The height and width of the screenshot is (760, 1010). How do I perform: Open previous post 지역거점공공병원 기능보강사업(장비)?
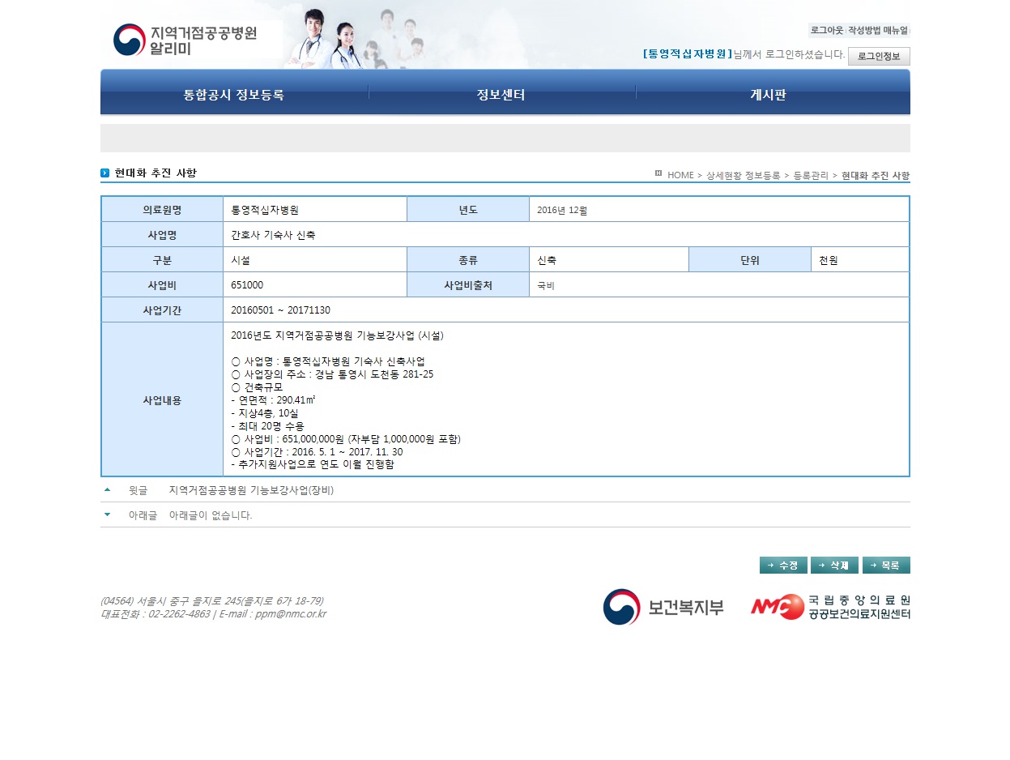coord(251,490)
